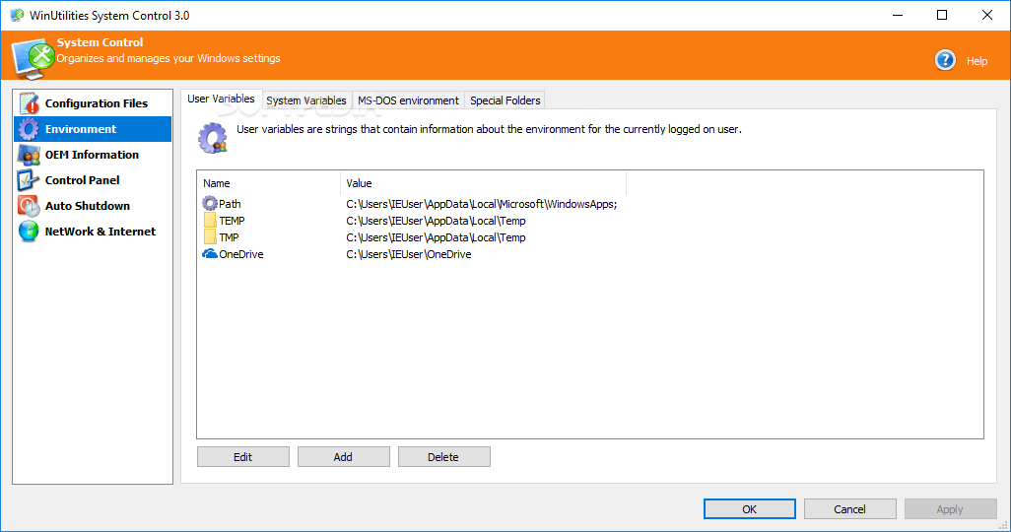Image resolution: width=1011 pixels, height=532 pixels.
Task: Switch to the System Variables tab
Action: (x=306, y=100)
